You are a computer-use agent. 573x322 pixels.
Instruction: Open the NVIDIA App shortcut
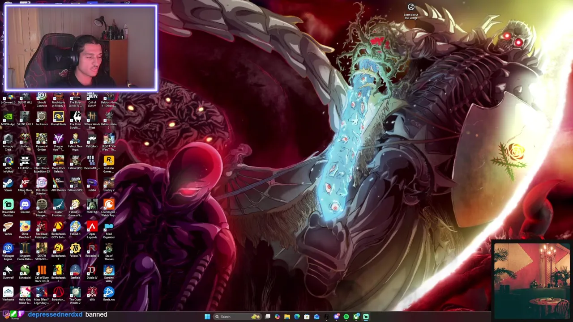coord(8,119)
